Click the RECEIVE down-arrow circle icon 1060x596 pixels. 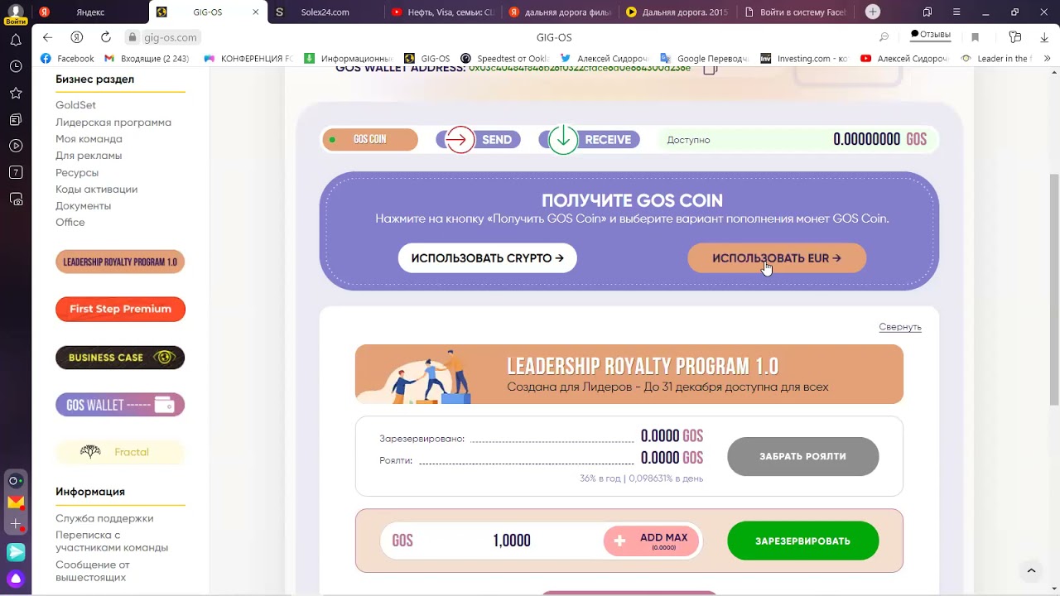(x=563, y=139)
